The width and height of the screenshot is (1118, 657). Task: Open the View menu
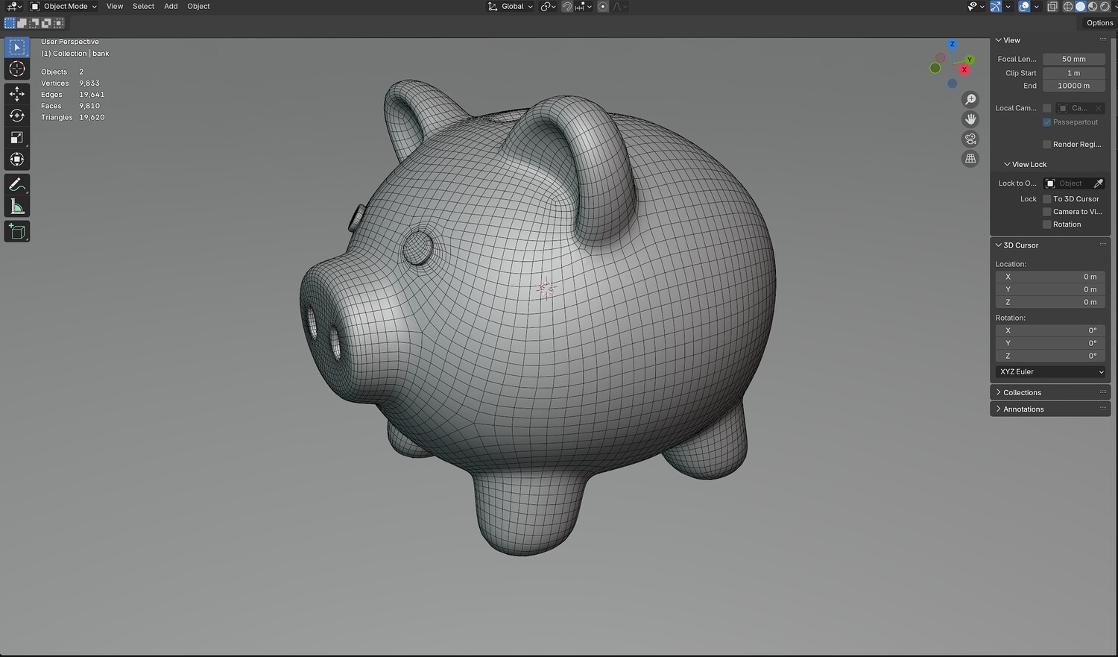[115, 7]
